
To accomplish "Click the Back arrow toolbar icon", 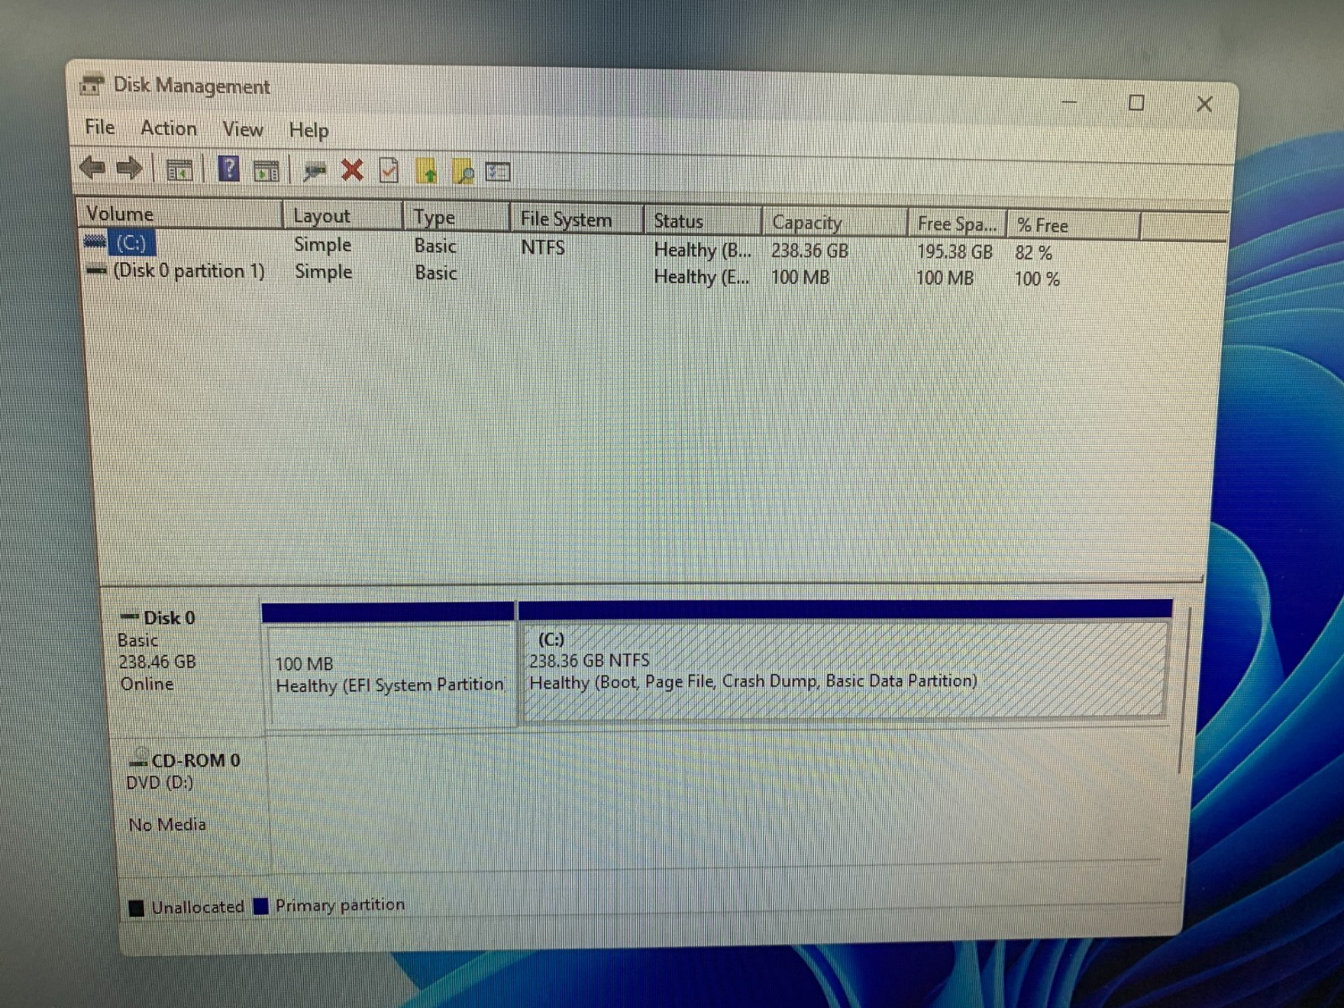I will (92, 168).
